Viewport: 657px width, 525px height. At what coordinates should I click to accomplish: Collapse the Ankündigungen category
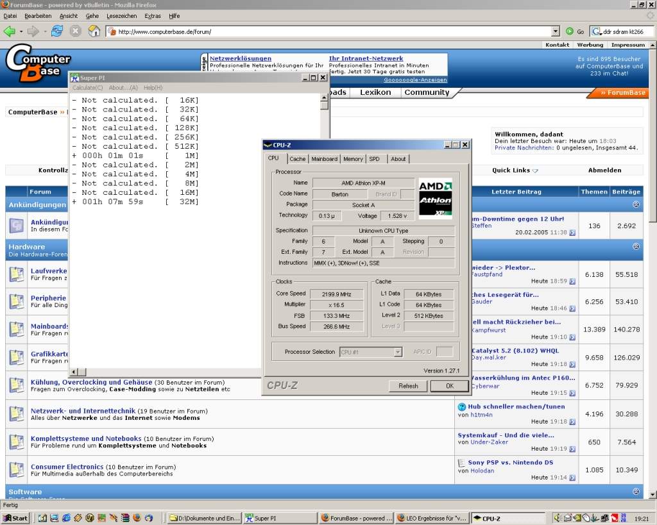(x=636, y=204)
